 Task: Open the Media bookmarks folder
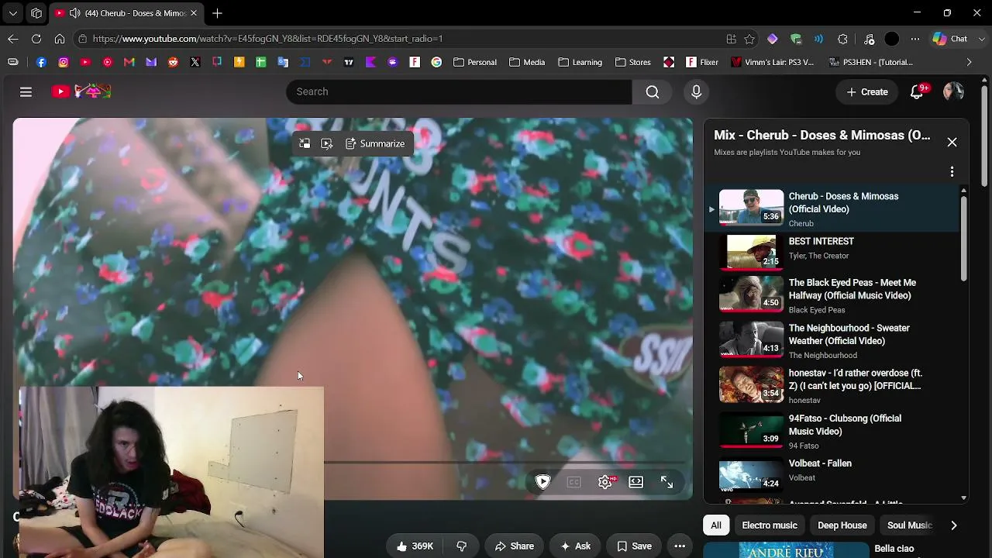(x=527, y=62)
